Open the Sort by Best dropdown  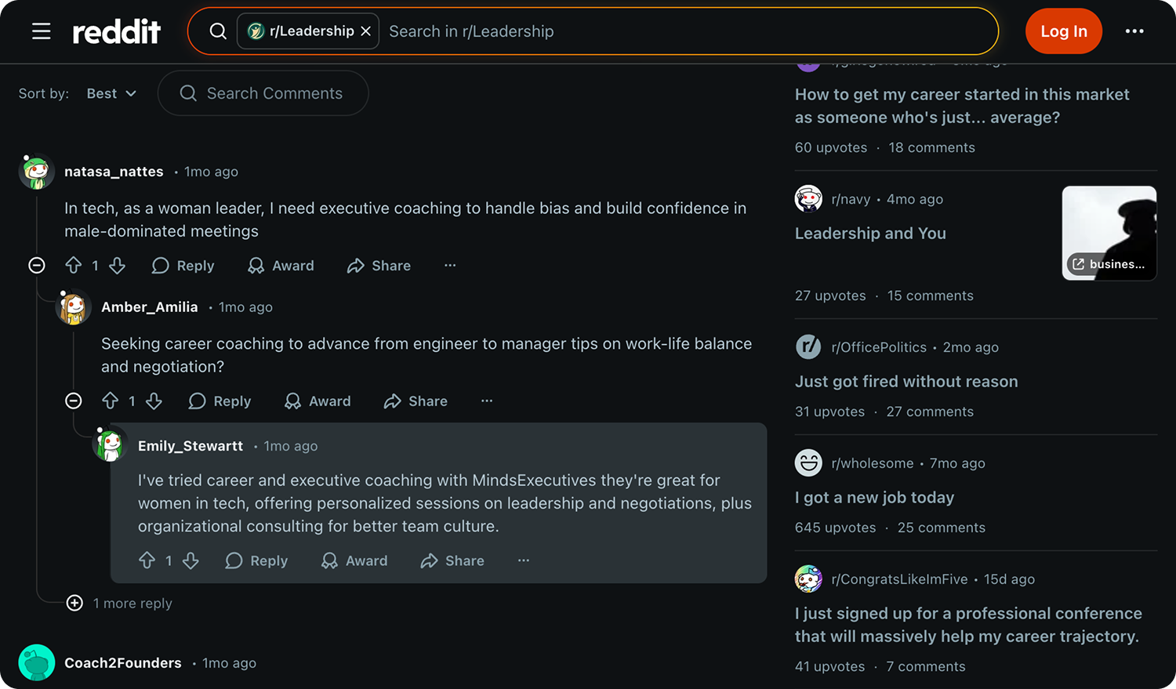pyautogui.click(x=111, y=93)
